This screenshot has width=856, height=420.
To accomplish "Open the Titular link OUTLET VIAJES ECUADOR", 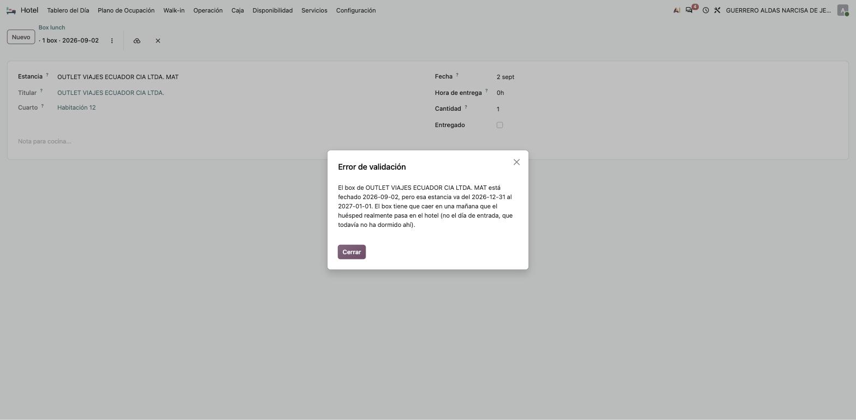I will tap(111, 93).
